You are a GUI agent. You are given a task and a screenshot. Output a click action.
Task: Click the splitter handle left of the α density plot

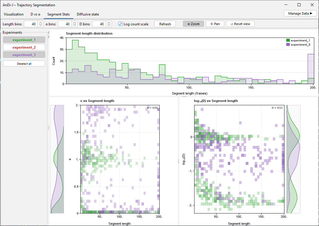coord(49,128)
